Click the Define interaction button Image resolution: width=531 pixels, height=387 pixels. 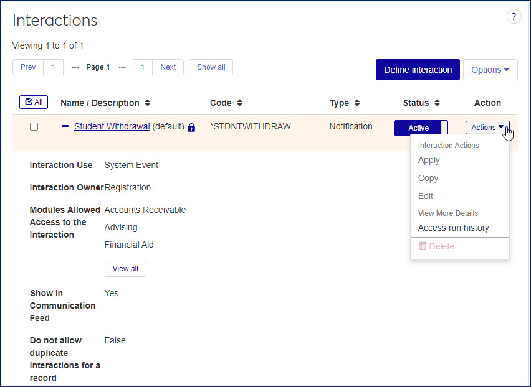(x=418, y=70)
